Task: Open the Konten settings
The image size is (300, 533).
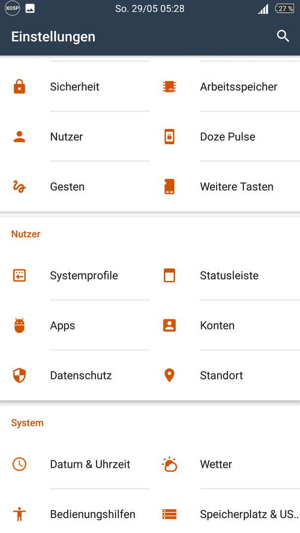Action: tap(225, 325)
